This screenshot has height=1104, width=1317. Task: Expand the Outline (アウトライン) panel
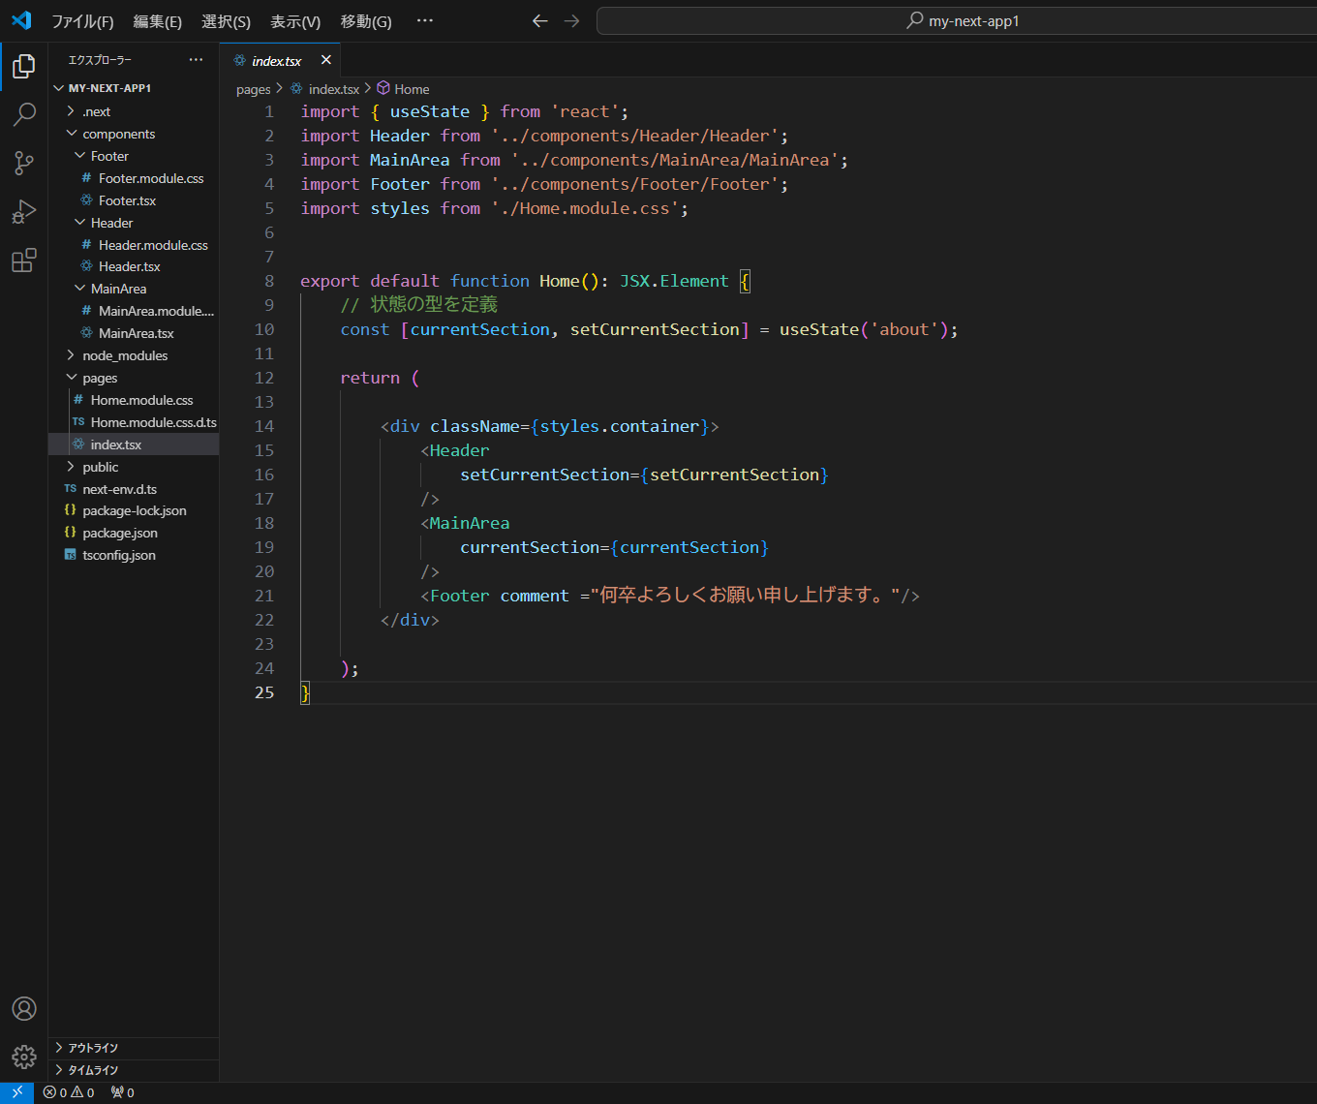coord(93,1048)
